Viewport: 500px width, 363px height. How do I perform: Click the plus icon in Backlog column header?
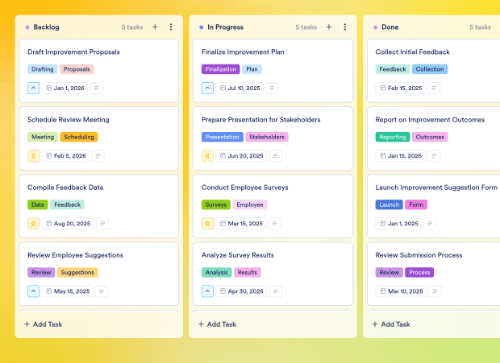155,27
